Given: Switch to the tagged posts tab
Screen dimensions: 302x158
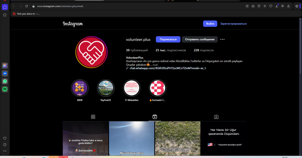Looking at the screenshot, I should 216,117.
